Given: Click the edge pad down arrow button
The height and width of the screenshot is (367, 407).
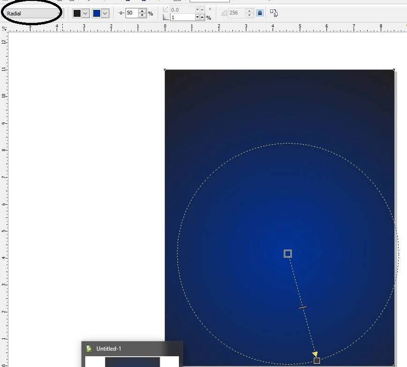Looking at the screenshot, I should [197, 17].
